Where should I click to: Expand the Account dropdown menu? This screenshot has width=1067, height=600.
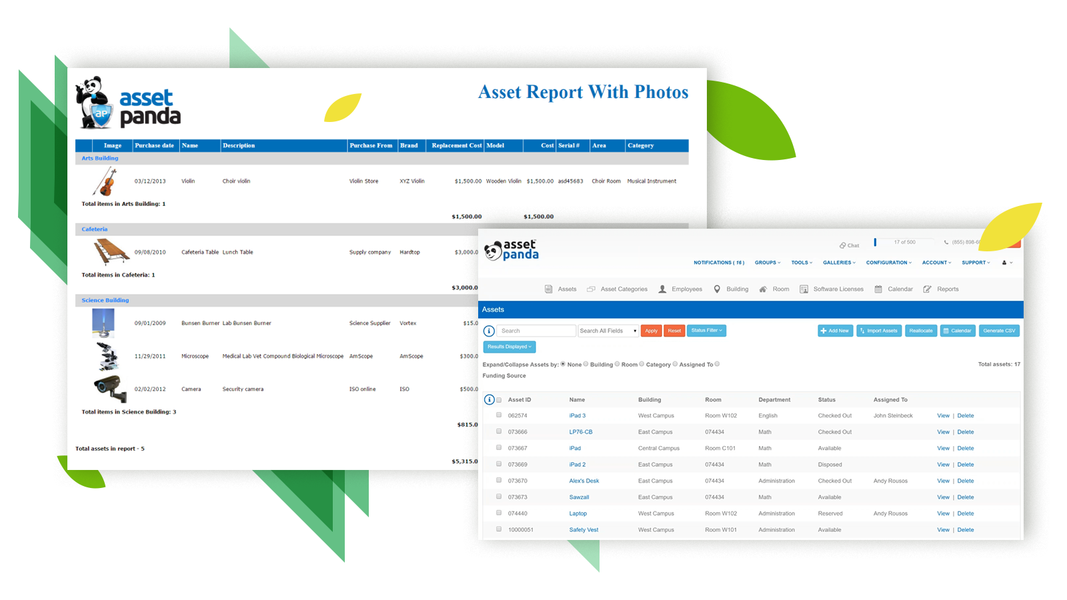(936, 263)
